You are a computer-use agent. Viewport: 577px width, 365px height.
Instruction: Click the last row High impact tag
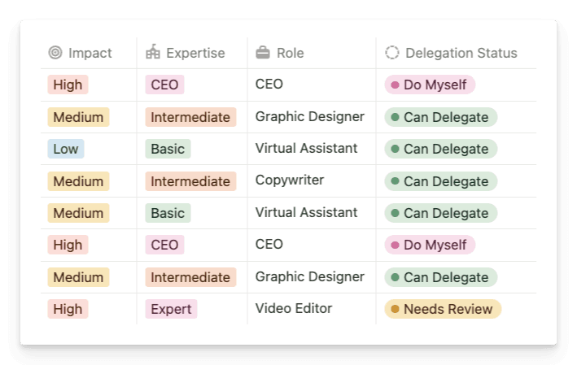tap(68, 309)
